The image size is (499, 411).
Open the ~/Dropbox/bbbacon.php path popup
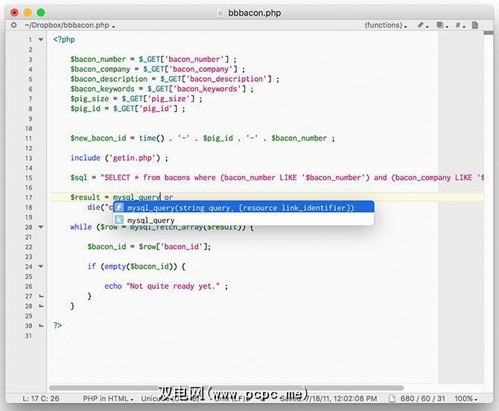point(70,25)
